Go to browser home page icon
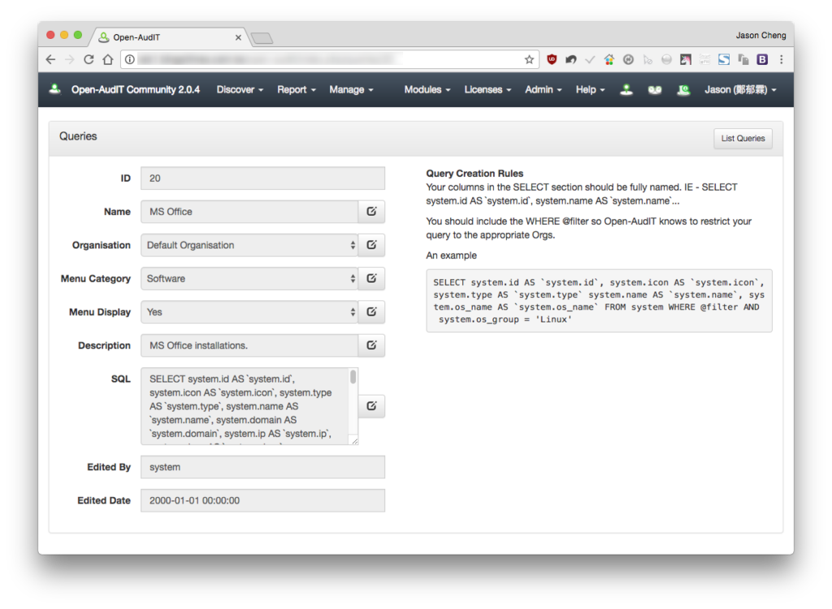The height and width of the screenshot is (609, 832). point(108,59)
